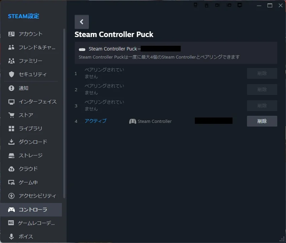Select ゲーム中 in the sidebar
Image resolution: width=286 pixels, height=243 pixels.
click(x=31, y=182)
